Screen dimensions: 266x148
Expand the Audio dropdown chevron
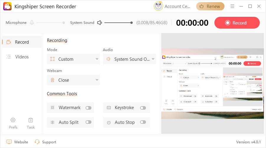pos(153,59)
